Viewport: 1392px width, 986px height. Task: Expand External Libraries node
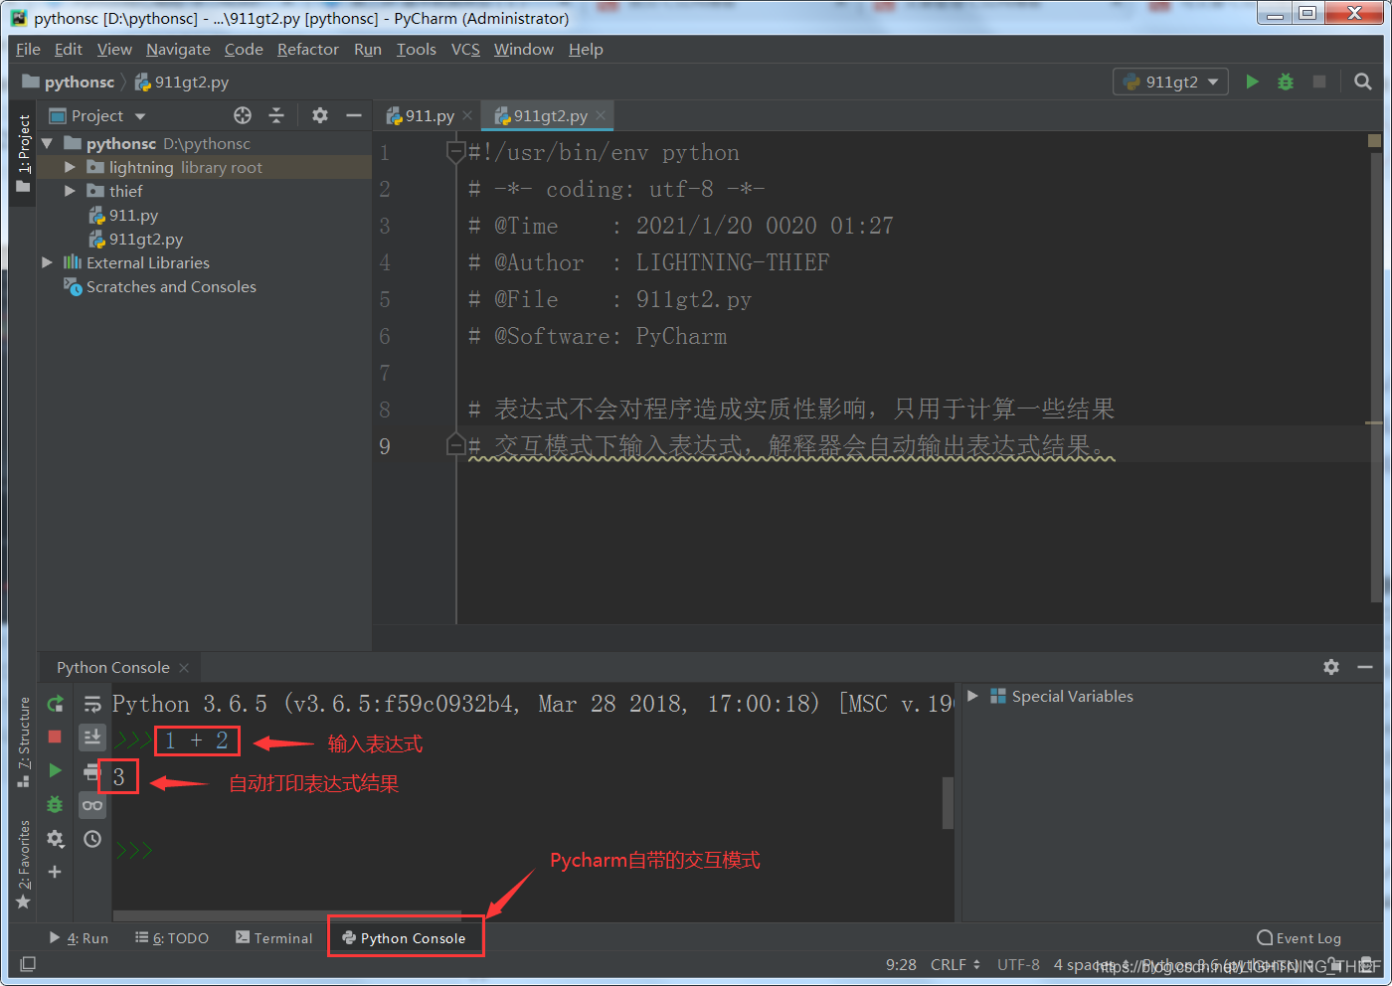pyautogui.click(x=47, y=262)
